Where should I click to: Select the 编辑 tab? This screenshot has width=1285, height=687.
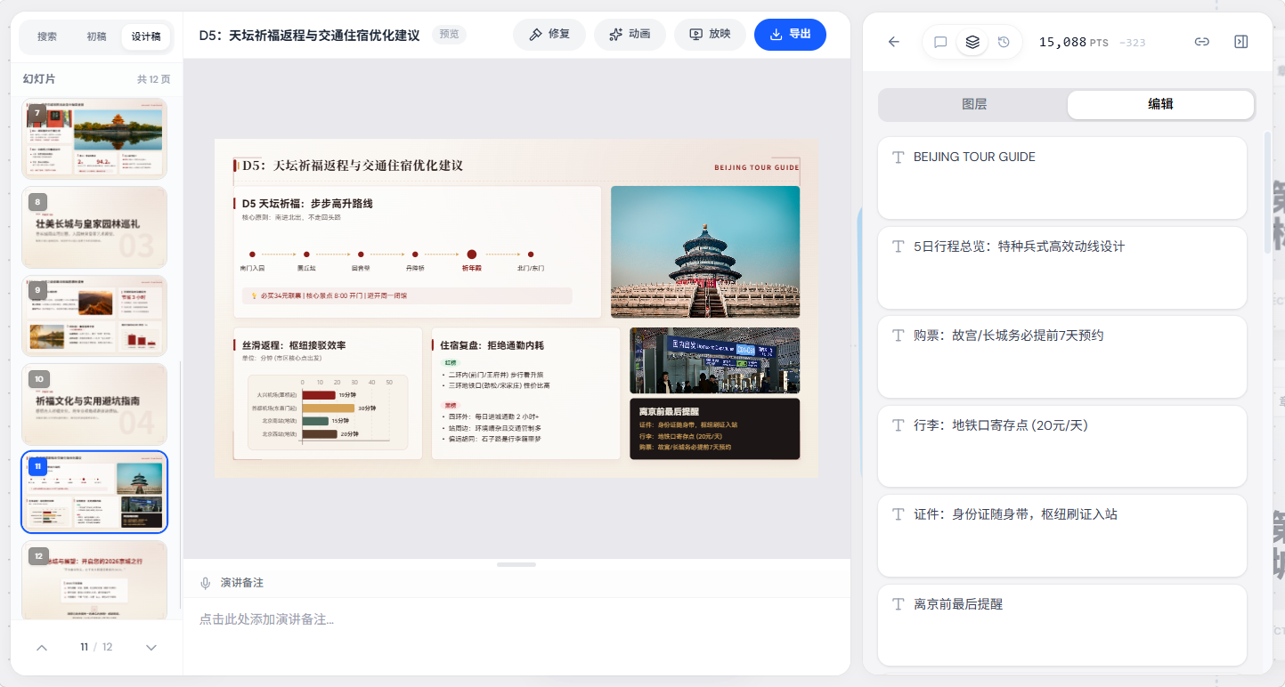coord(1160,104)
